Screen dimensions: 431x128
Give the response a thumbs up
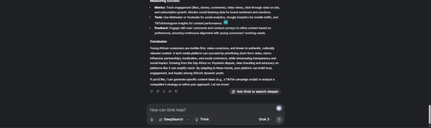pyautogui.click(x=170, y=91)
